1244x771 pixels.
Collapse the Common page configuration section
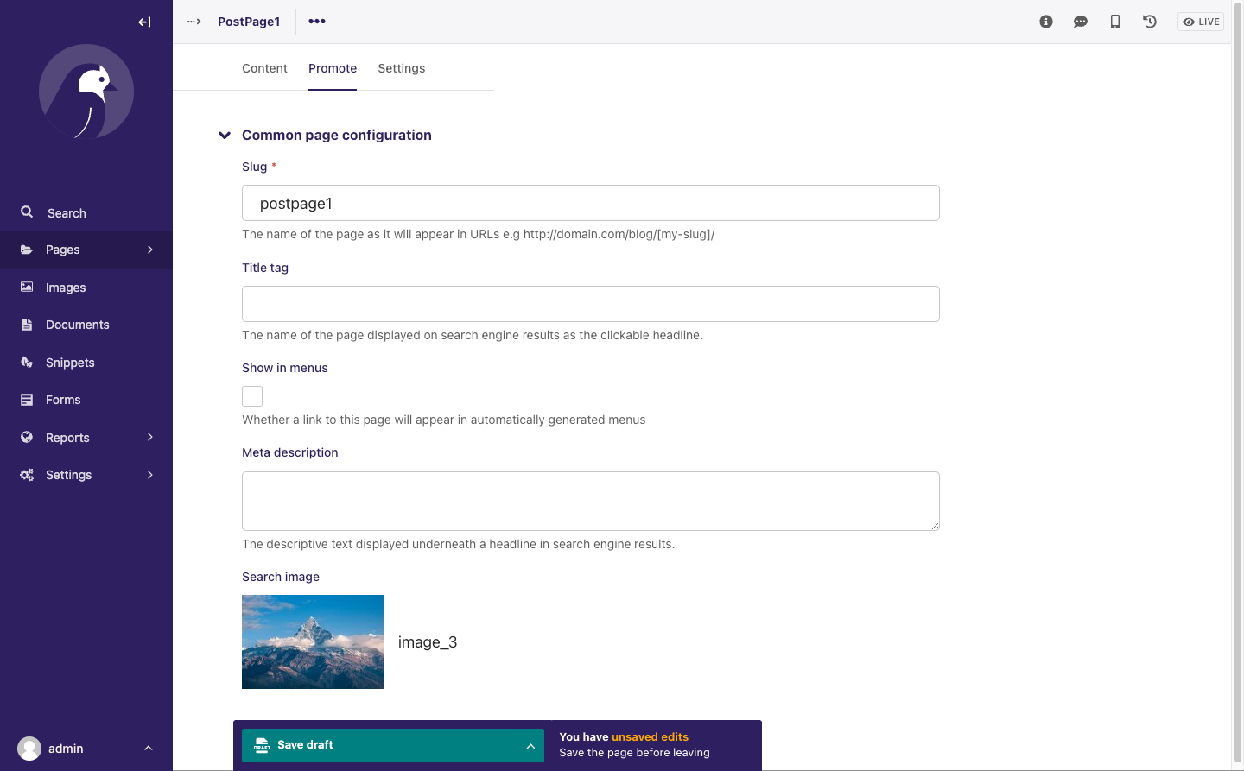tap(225, 136)
